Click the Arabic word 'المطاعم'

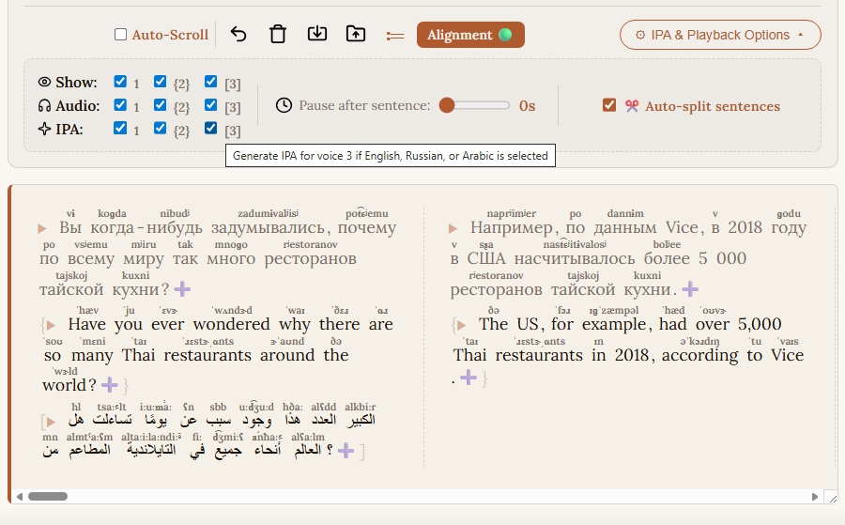click(x=89, y=451)
